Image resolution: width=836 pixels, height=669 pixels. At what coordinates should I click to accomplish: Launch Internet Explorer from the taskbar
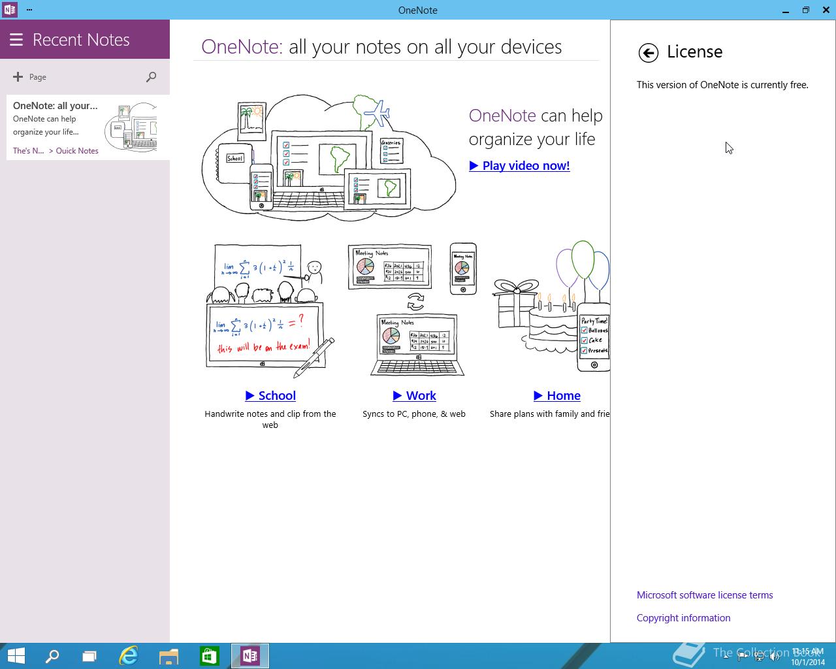click(129, 656)
